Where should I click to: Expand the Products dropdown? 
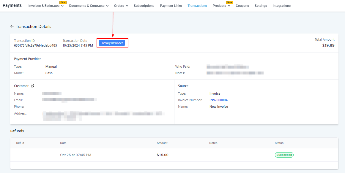[x=221, y=6]
